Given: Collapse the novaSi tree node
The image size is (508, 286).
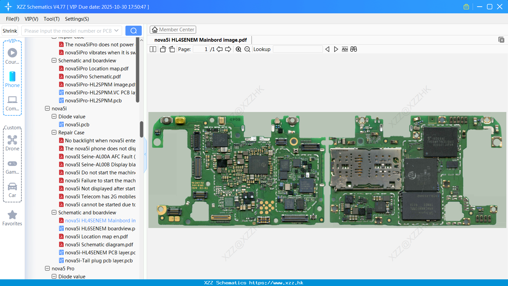Looking at the screenshot, I should click(47, 109).
